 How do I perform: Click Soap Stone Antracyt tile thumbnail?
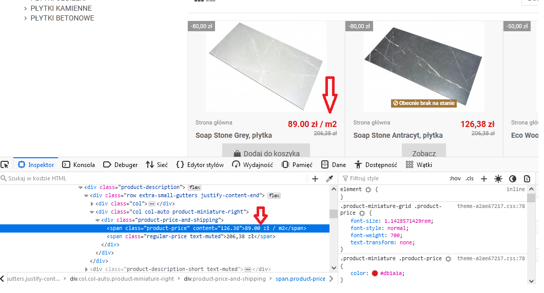point(423,67)
